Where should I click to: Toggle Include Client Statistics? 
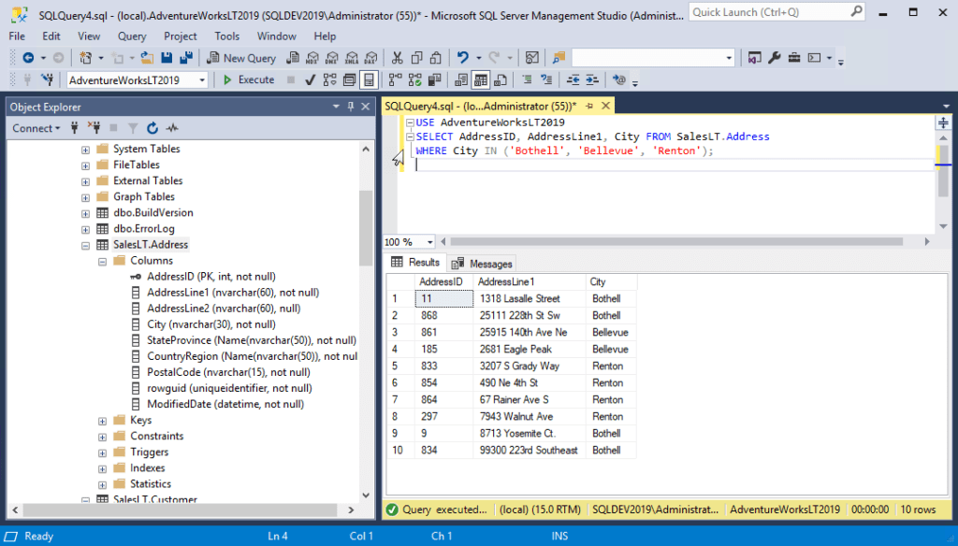click(434, 80)
